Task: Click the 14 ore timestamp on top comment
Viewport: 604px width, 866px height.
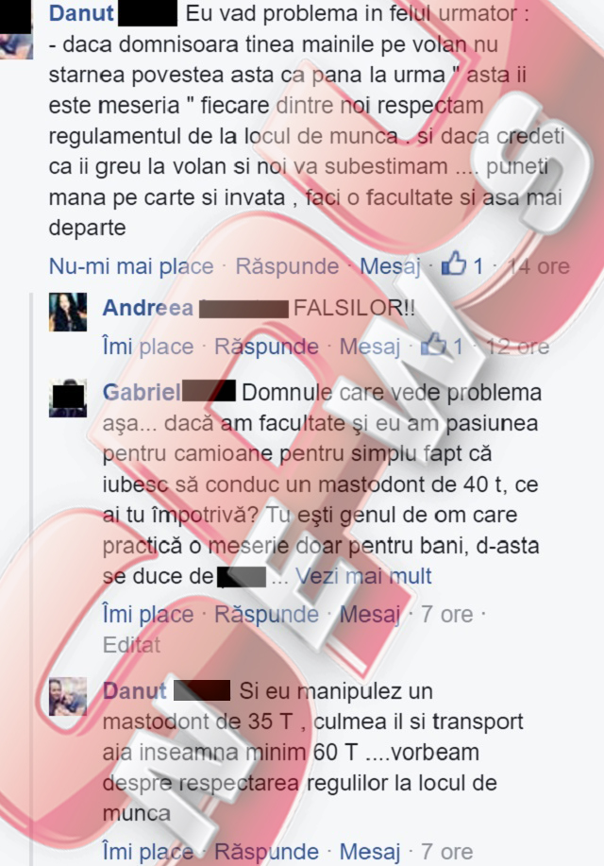Action: click(x=538, y=266)
